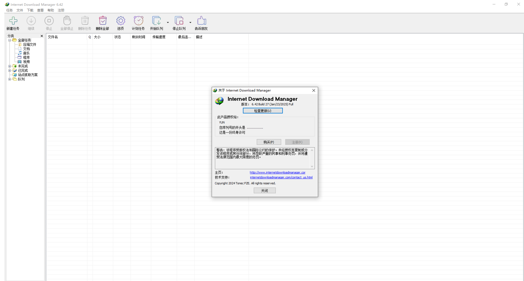Sort by 大小 column header
Image resolution: width=524 pixels, height=281 pixels.
point(103,37)
